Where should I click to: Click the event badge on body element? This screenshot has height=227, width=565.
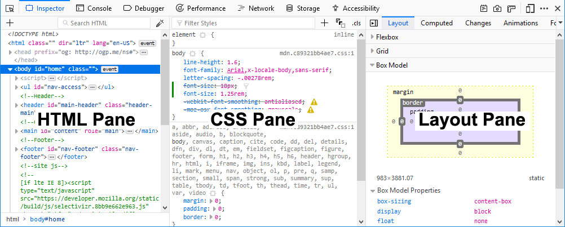click(109, 69)
